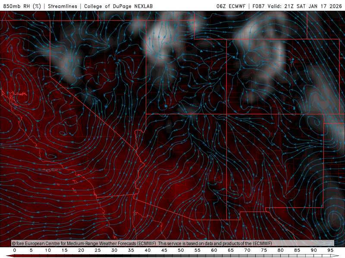Click the "Valid: 21Z SAT JAN 17 2026" timestamp
Screen dimensions: 345x258
coord(304,6)
